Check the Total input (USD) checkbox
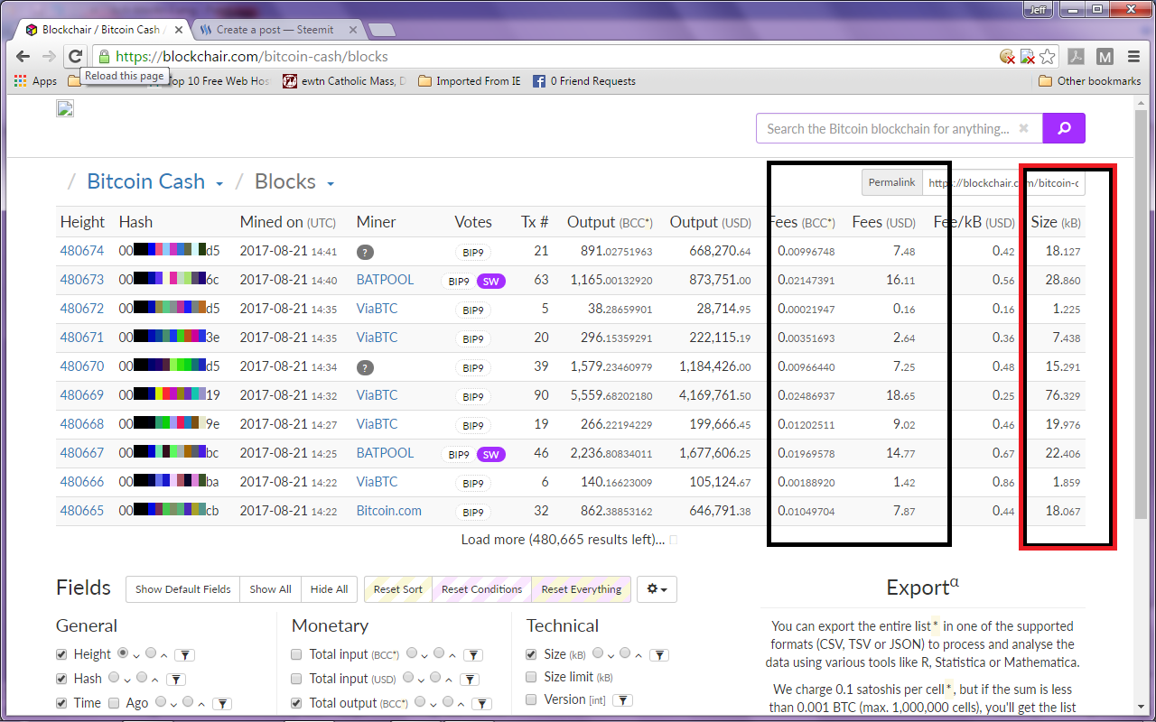The height and width of the screenshot is (722, 1156). (297, 679)
